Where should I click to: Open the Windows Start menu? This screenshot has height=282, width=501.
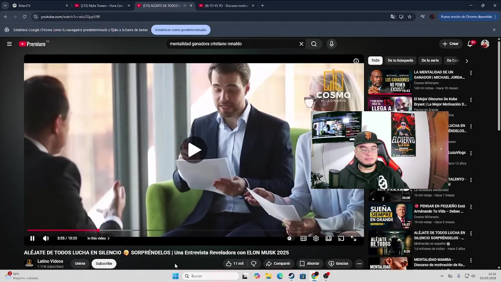[175, 276]
